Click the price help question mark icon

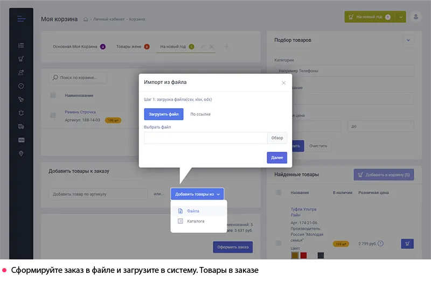coord(381,244)
